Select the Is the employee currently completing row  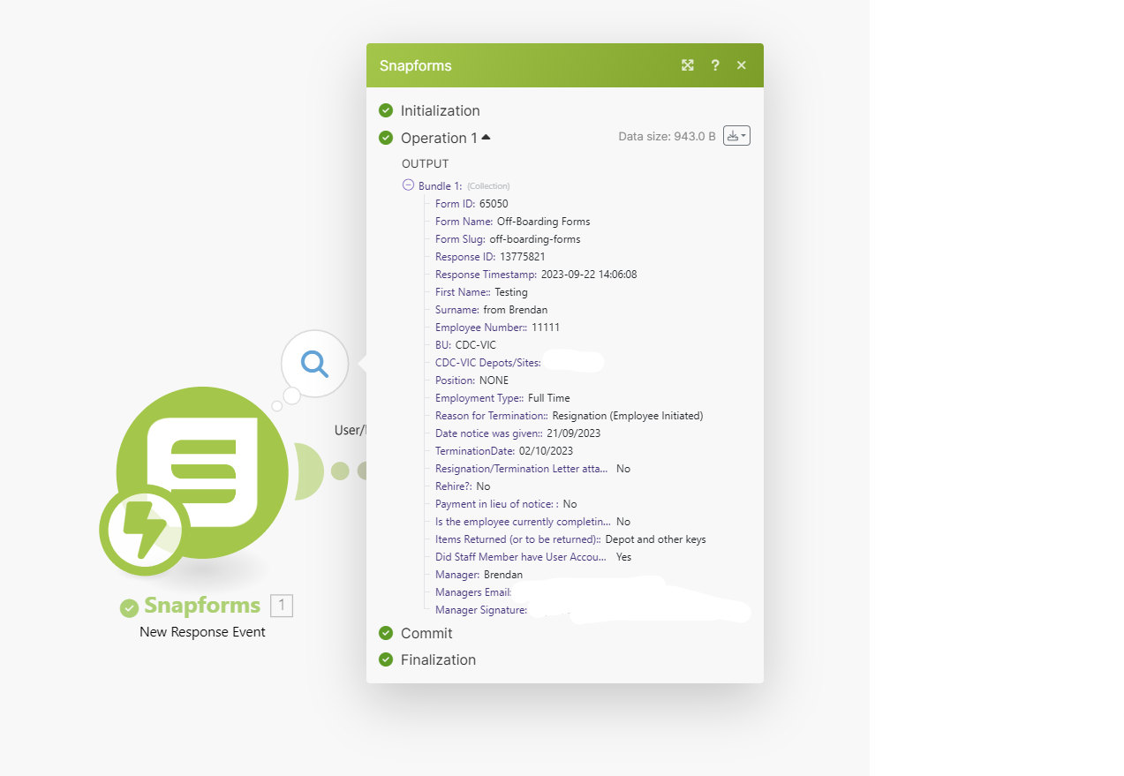click(533, 522)
